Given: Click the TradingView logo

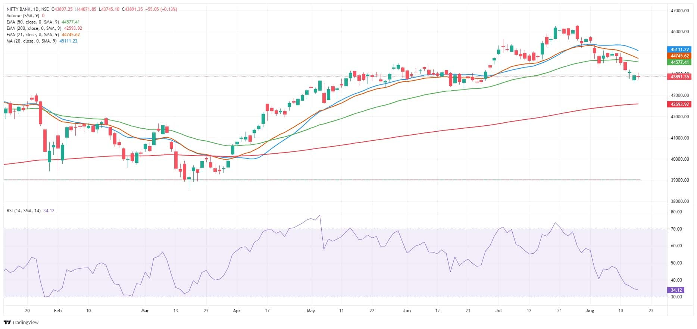Looking at the screenshot, I should click(21, 322).
